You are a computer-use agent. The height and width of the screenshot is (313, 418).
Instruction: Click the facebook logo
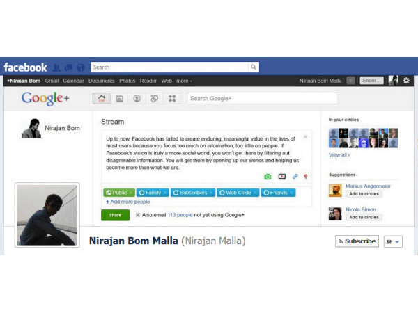(x=25, y=67)
